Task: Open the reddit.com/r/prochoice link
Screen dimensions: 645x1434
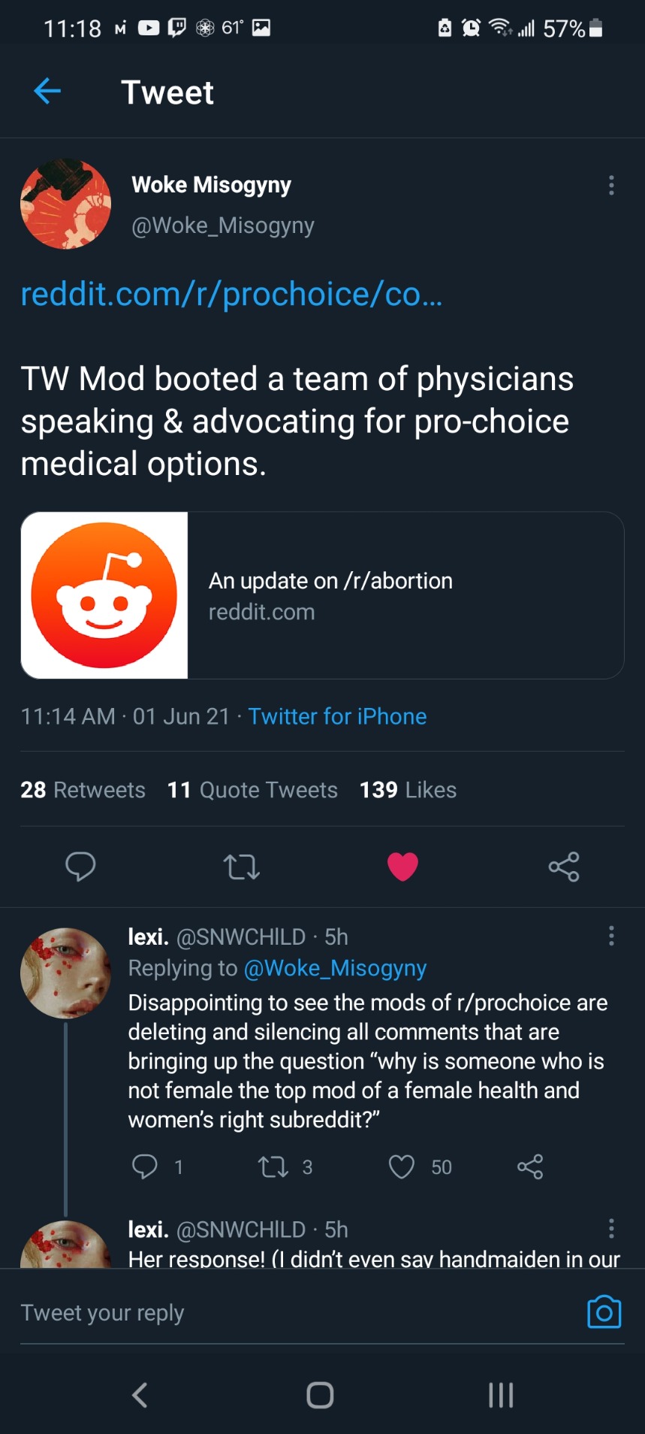Action: (231, 294)
